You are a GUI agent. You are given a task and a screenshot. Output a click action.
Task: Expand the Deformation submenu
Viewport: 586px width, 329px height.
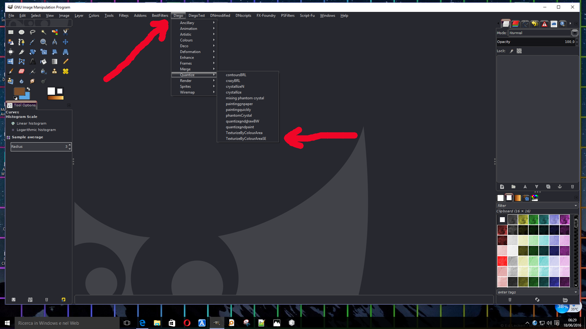[194, 52]
